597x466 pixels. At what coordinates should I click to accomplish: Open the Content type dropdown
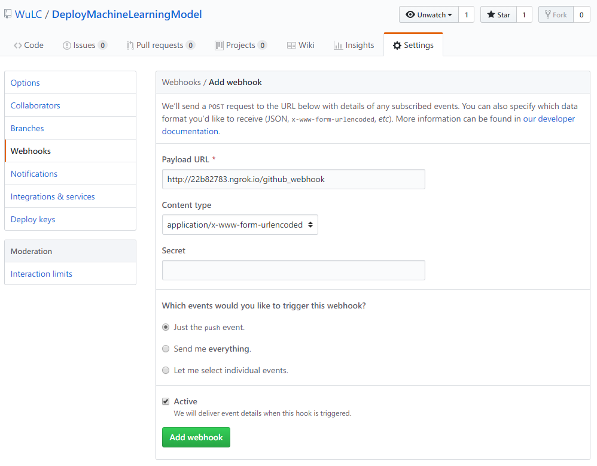[x=240, y=225]
